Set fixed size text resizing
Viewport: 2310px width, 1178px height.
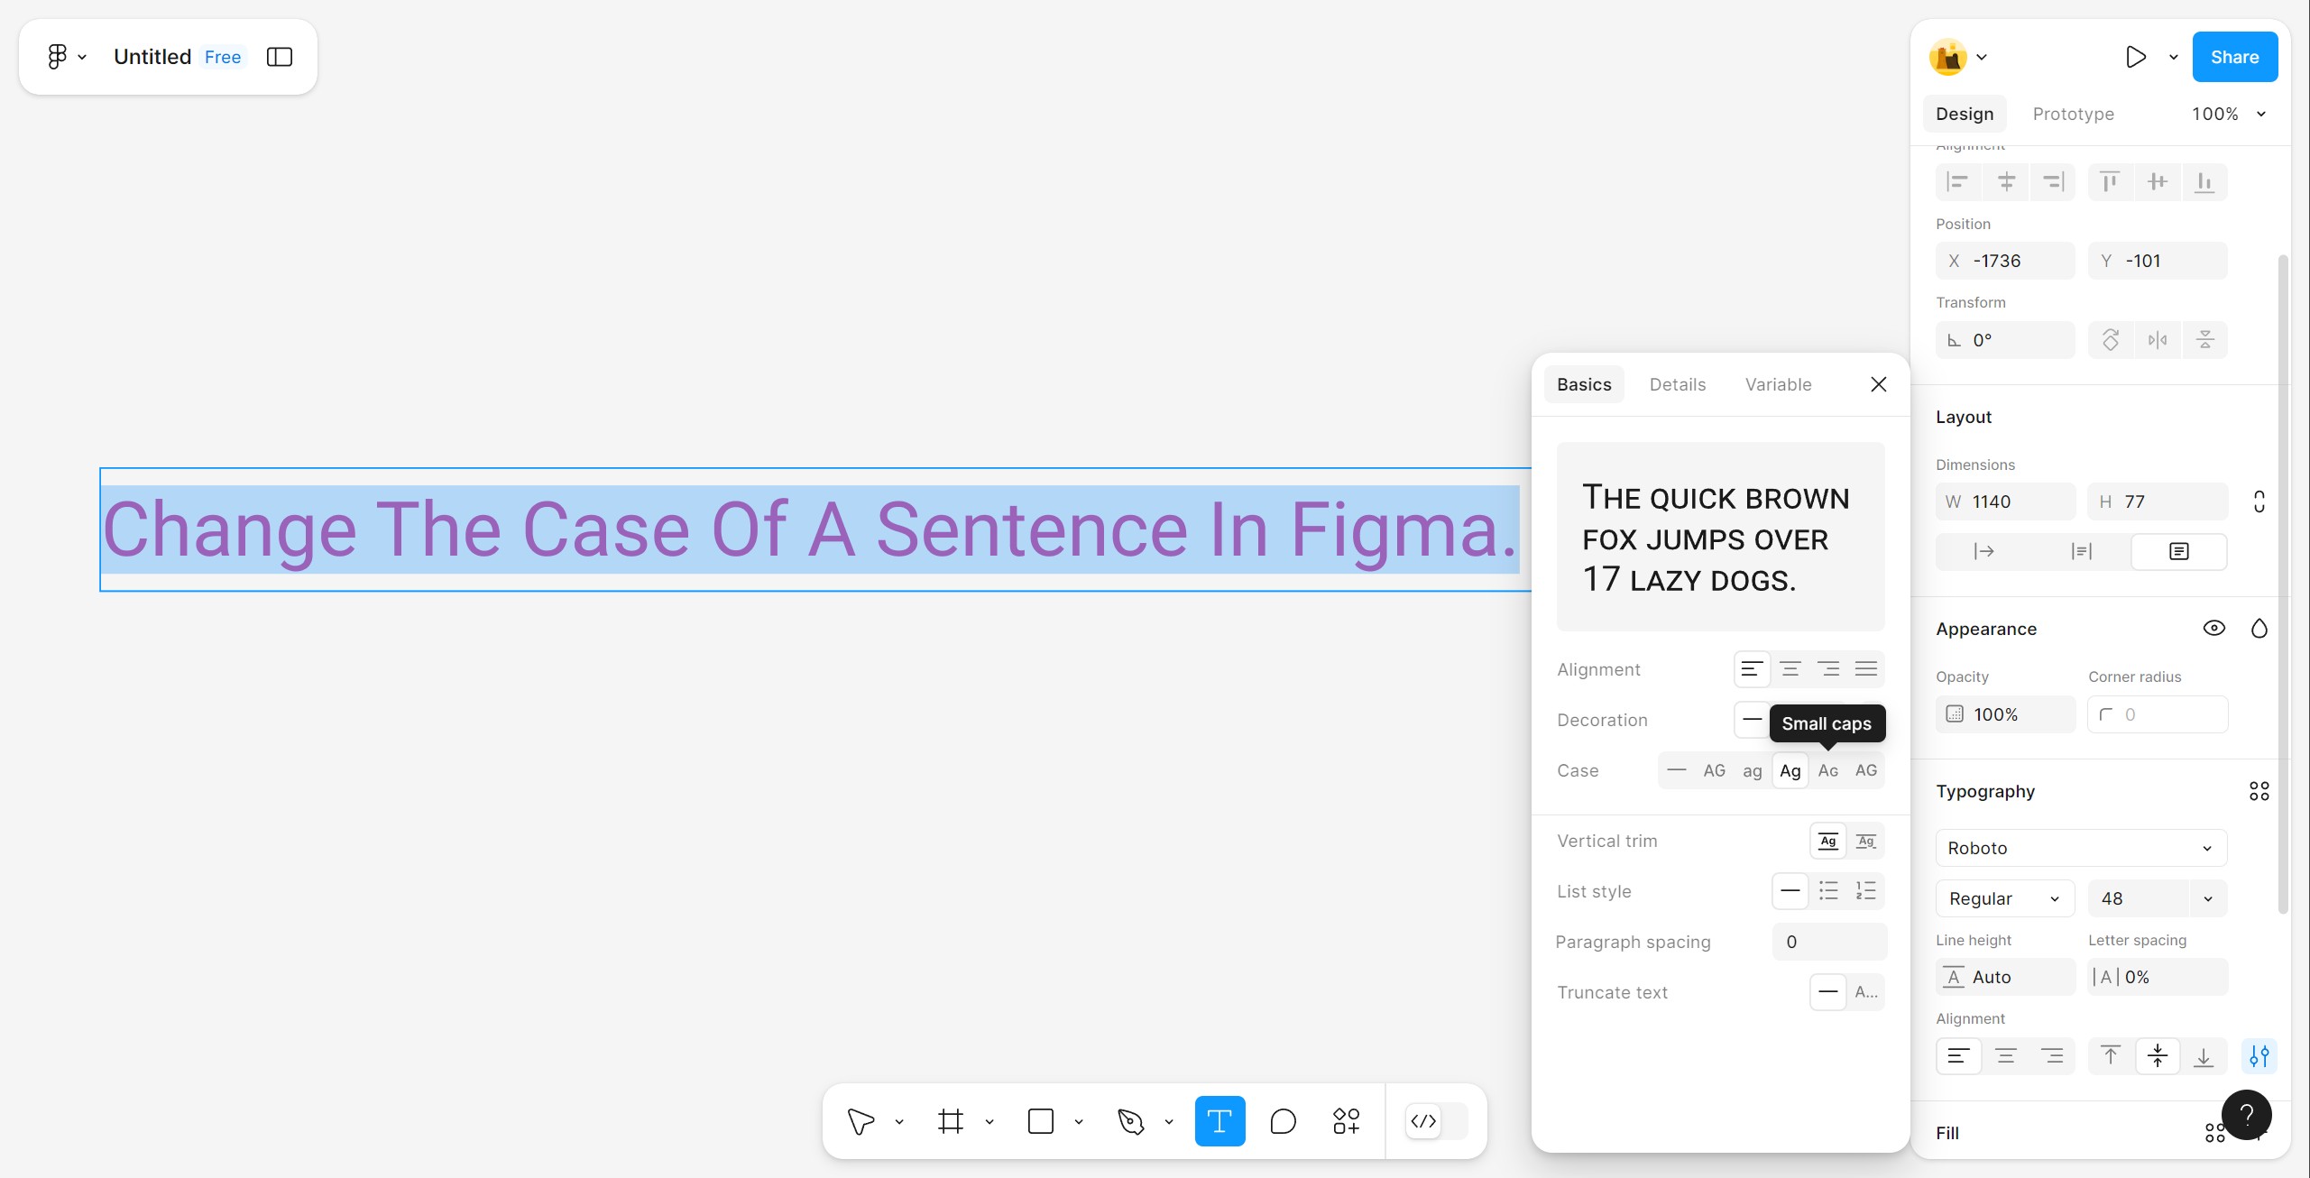click(x=2179, y=551)
